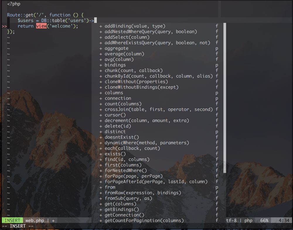Pick forNestedWhere() suggestion
293x230 pixels.
pyautogui.click(x=159, y=170)
